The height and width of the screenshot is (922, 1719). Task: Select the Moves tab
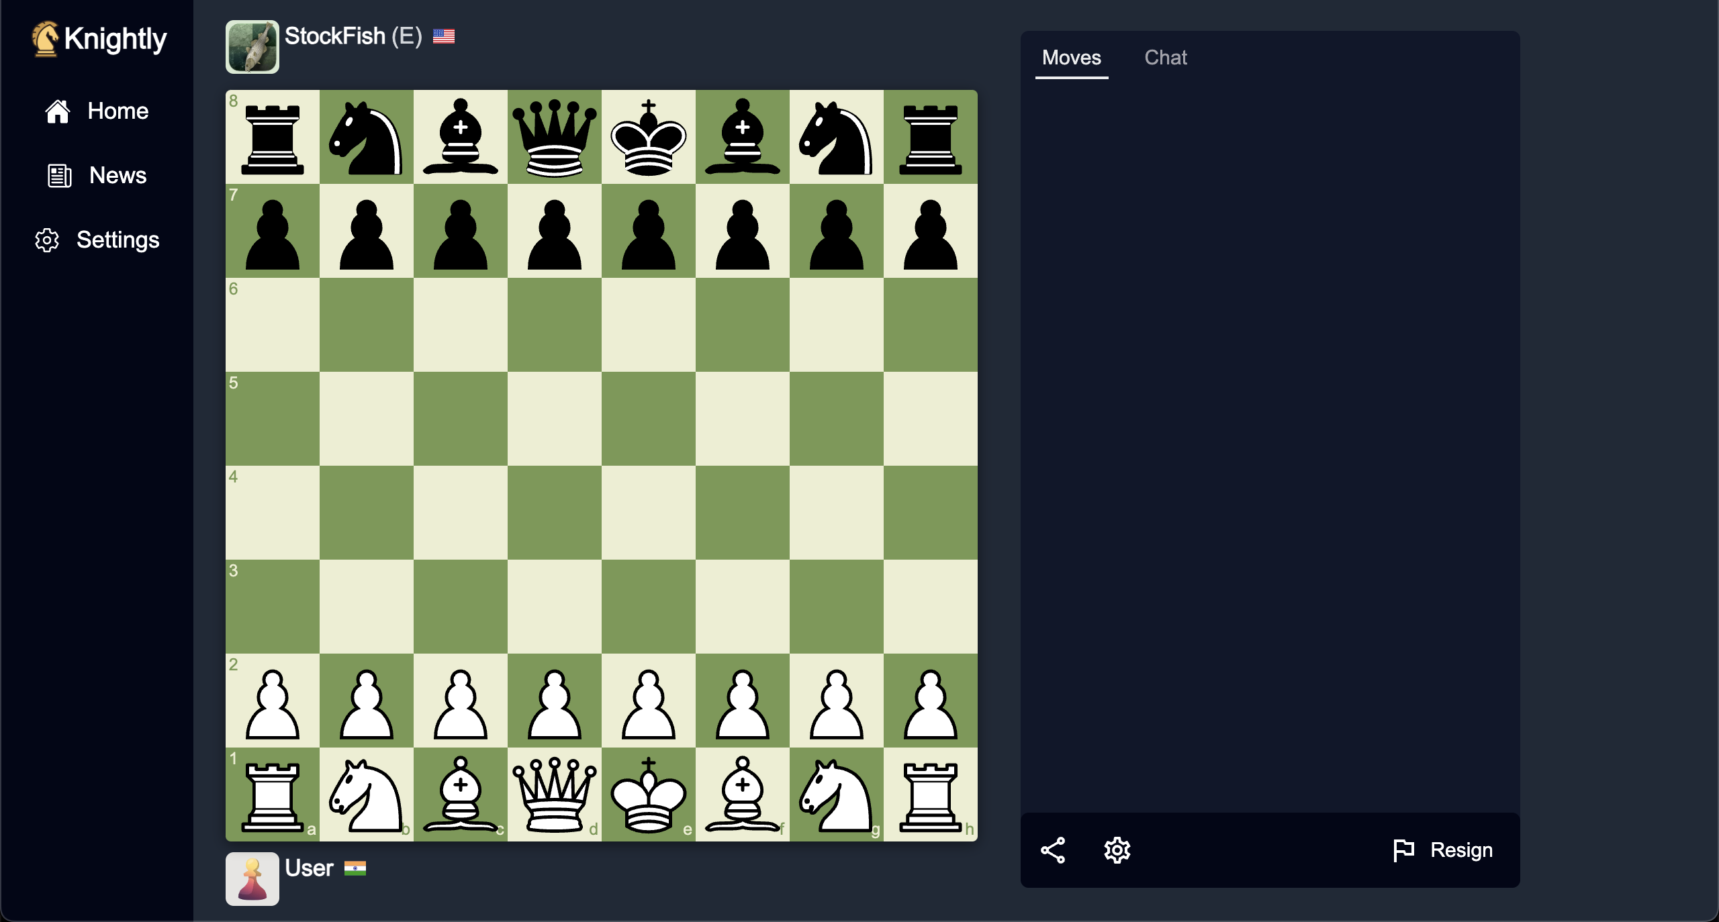1071,58
